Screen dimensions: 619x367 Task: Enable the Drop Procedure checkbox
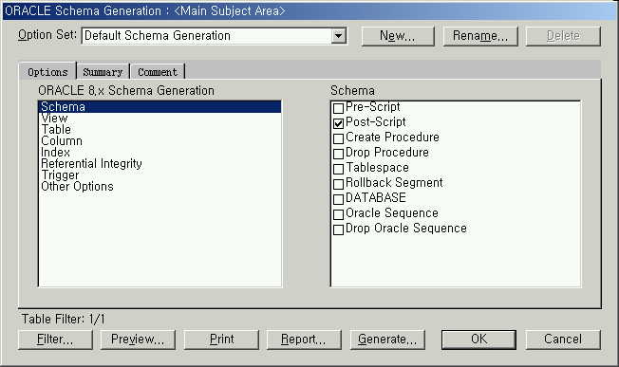[x=338, y=154]
